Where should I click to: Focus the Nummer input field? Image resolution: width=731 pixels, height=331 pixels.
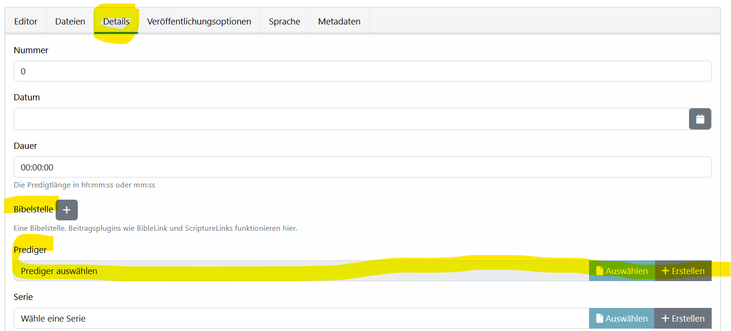362,71
